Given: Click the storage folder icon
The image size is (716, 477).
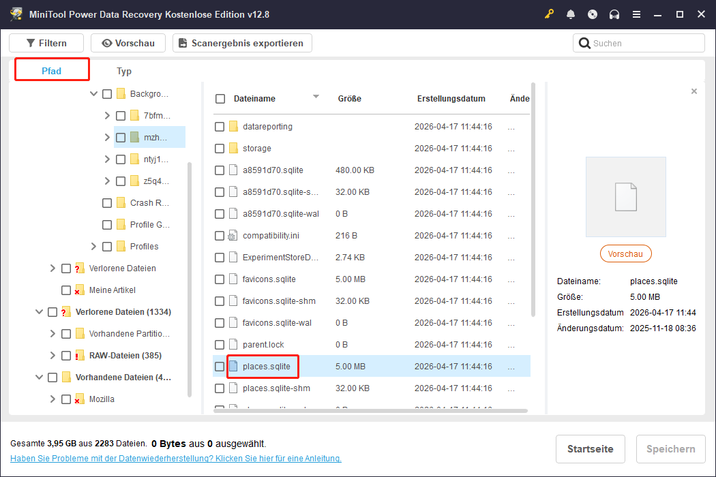Looking at the screenshot, I should tap(233, 149).
